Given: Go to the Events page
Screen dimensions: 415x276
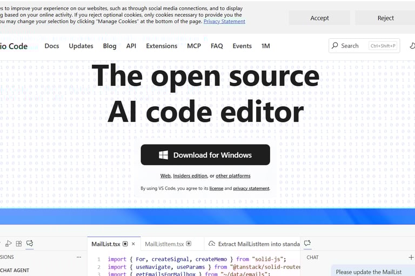Looking at the screenshot, I should point(242,46).
